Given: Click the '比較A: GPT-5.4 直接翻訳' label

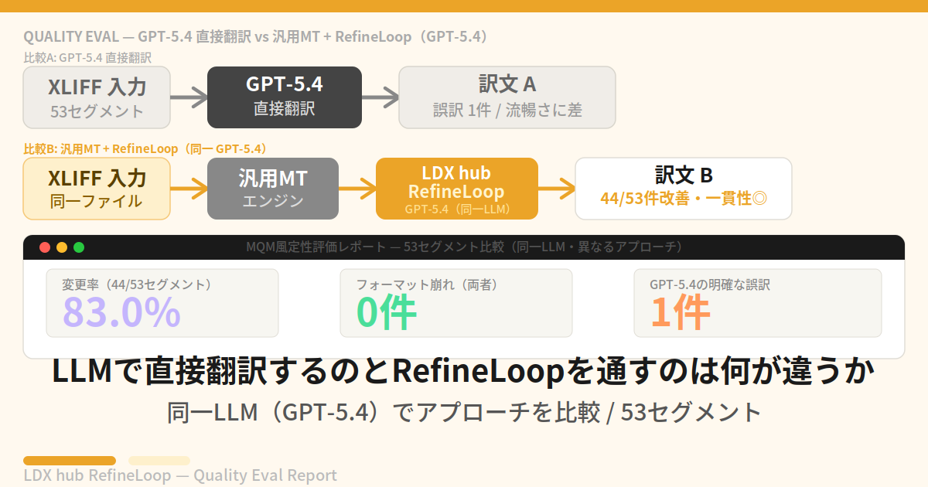Looking at the screenshot, I should [87, 57].
